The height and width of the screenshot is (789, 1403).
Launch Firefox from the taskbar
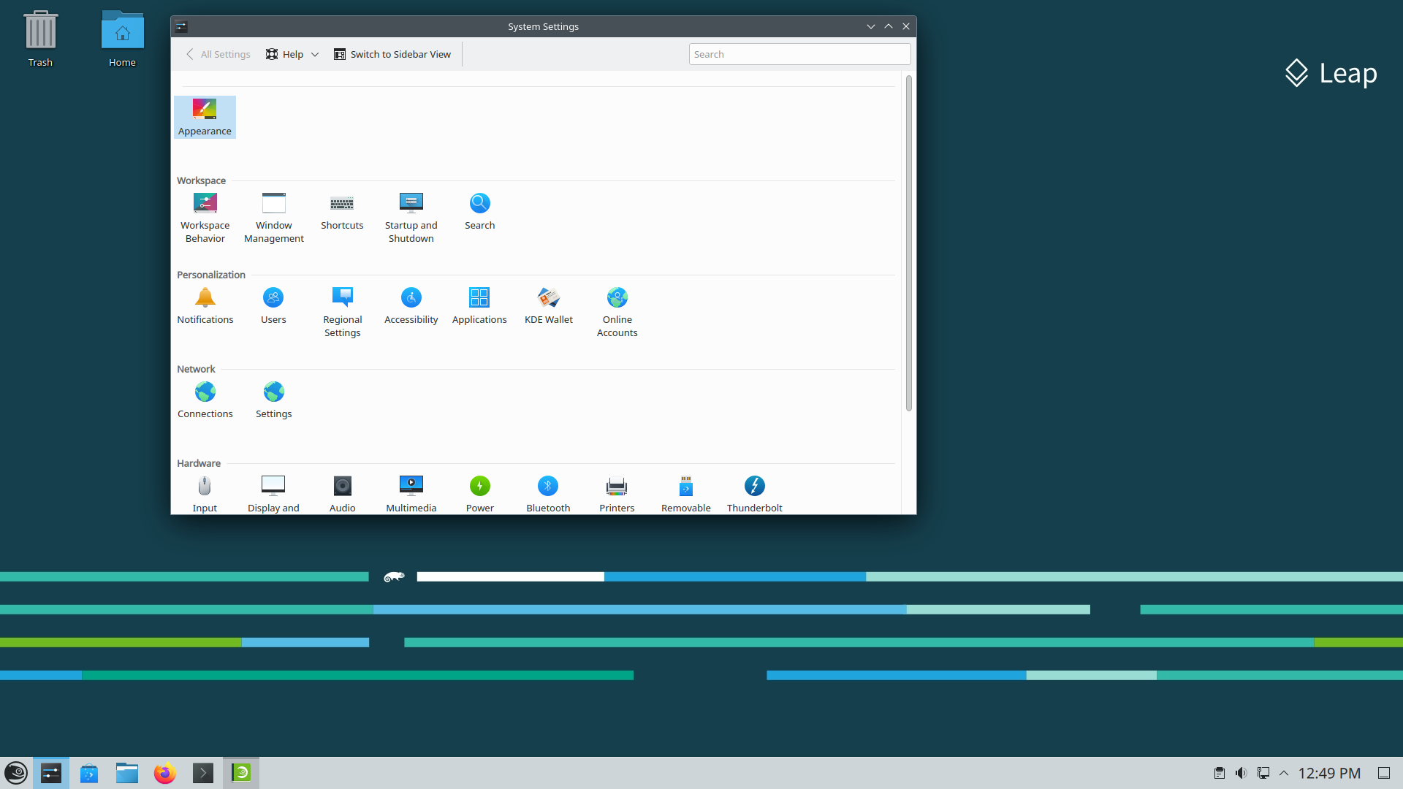(165, 773)
